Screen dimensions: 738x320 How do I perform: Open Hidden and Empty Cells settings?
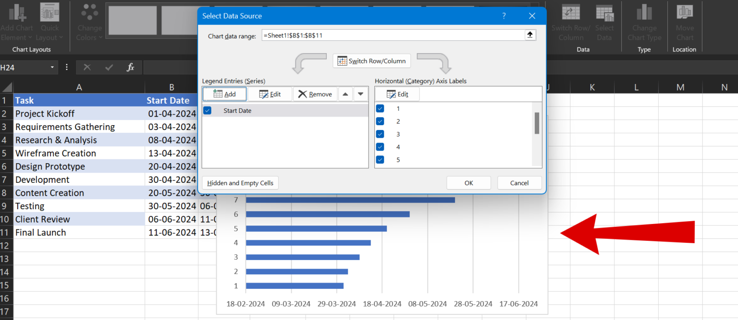pyautogui.click(x=240, y=183)
